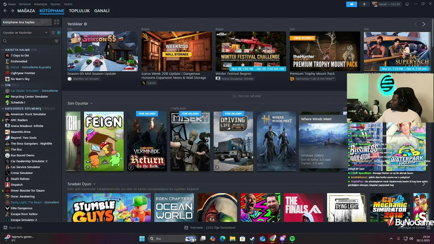This screenshot has width=434, height=244.
Task: Open Spotify from taskbar
Action: pyautogui.click(x=292, y=239)
